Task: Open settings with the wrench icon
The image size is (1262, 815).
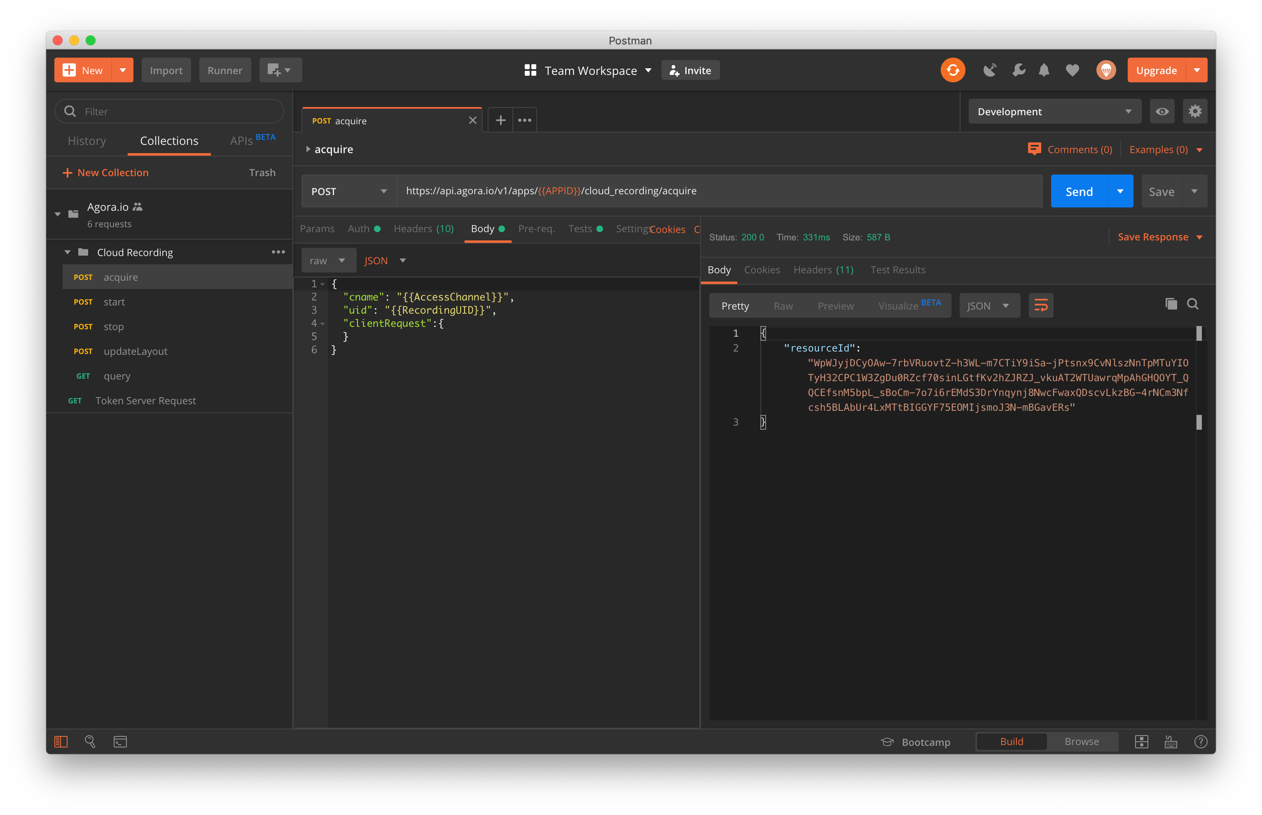Action: click(1018, 70)
